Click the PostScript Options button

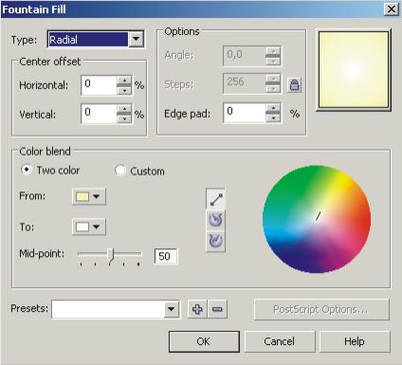click(321, 309)
